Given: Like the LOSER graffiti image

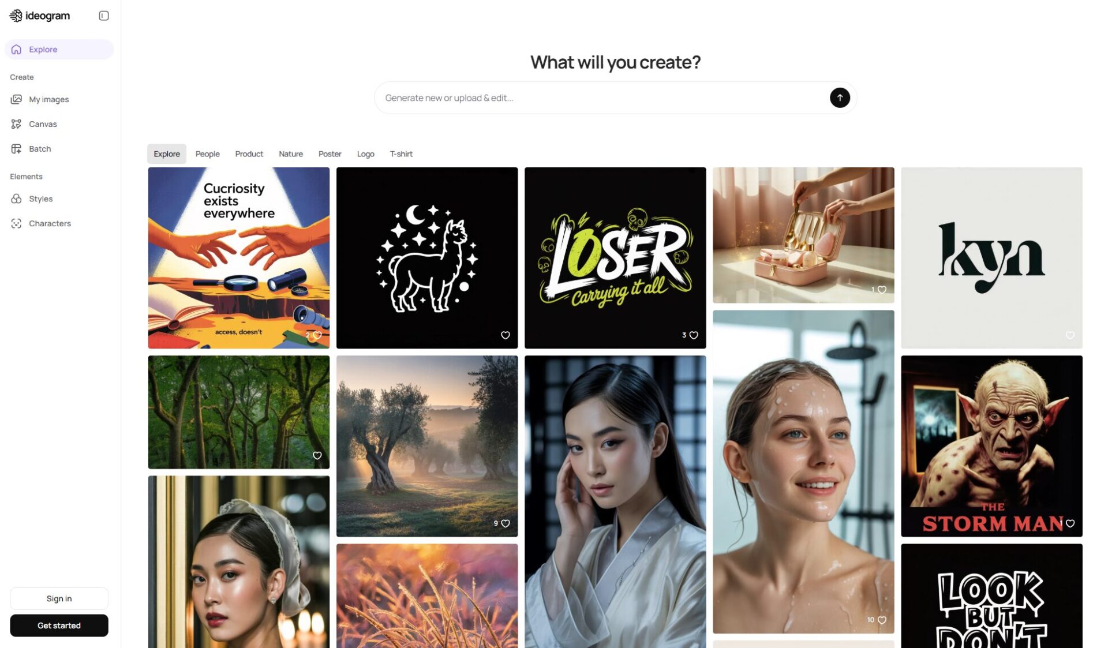Looking at the screenshot, I should point(694,335).
